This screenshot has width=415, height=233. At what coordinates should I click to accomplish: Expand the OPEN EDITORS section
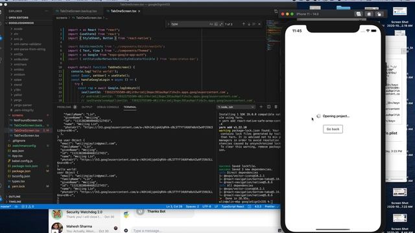(x=18, y=17)
